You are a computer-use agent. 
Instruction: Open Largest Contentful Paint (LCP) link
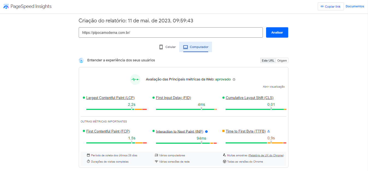coord(110,98)
